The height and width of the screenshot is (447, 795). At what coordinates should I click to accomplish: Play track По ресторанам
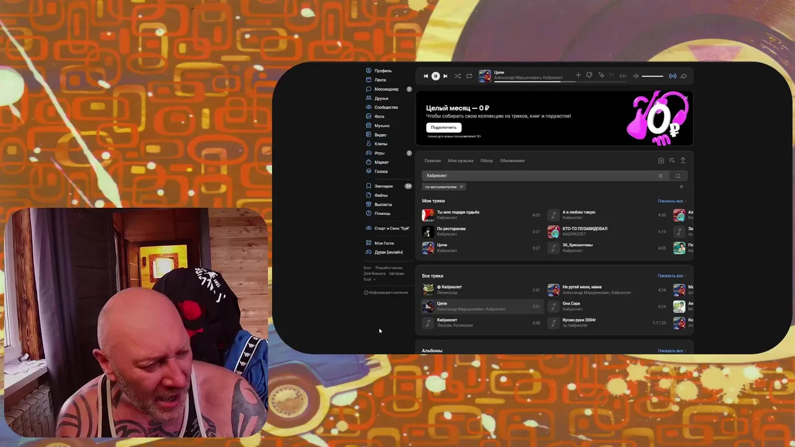point(481,232)
